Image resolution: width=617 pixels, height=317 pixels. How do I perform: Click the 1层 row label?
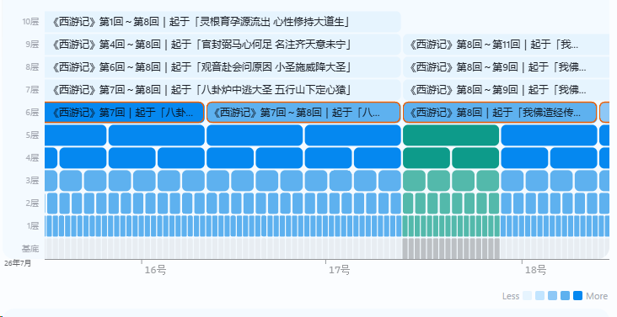tap(33, 226)
